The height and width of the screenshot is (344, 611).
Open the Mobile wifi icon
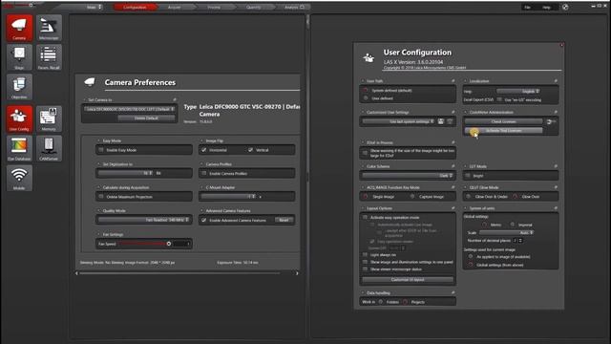tap(19, 178)
